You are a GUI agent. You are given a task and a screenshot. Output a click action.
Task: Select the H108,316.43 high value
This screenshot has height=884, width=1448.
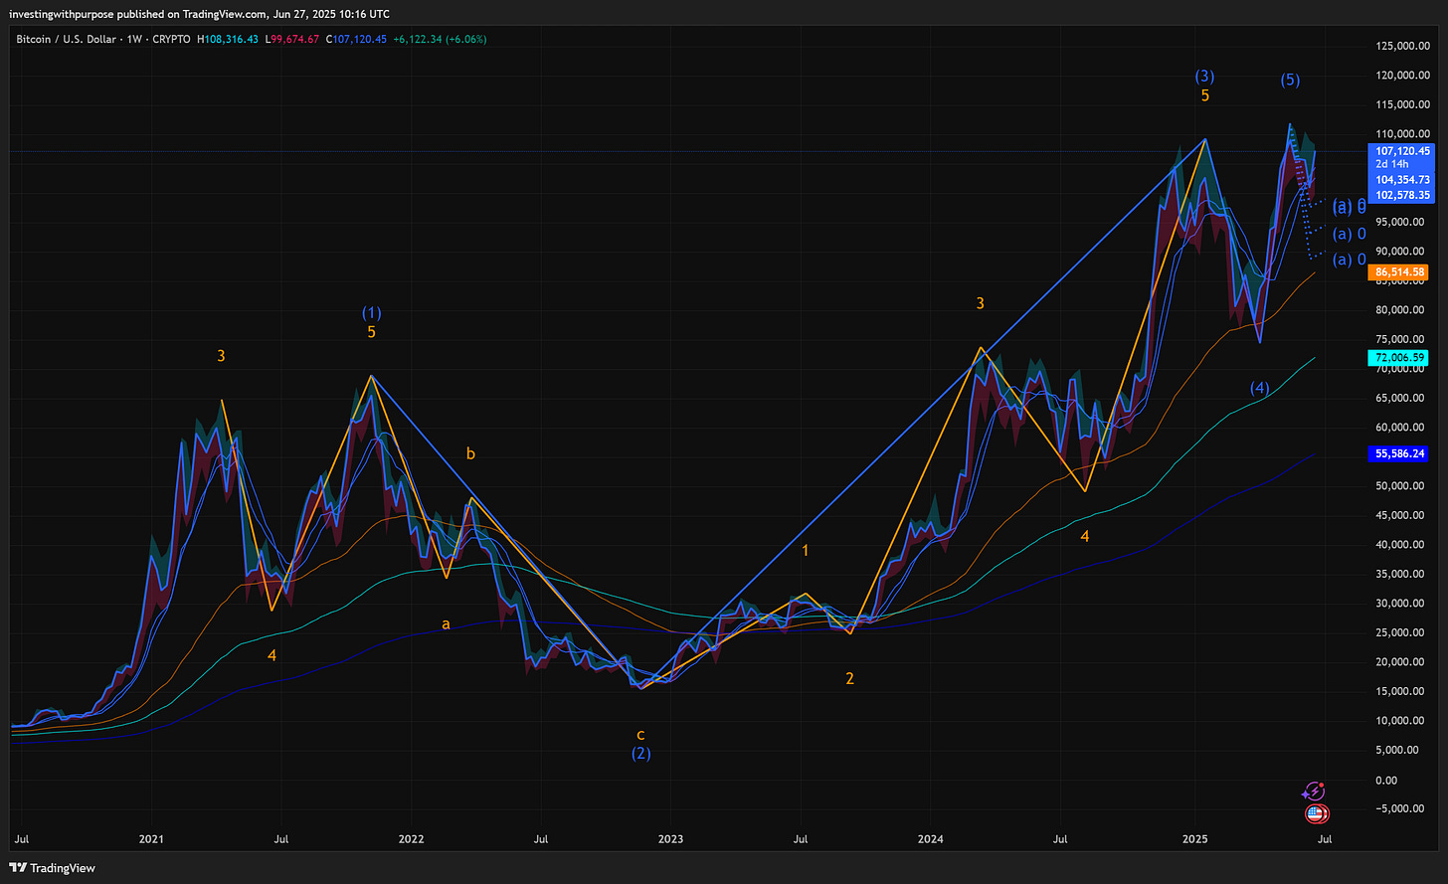227,40
